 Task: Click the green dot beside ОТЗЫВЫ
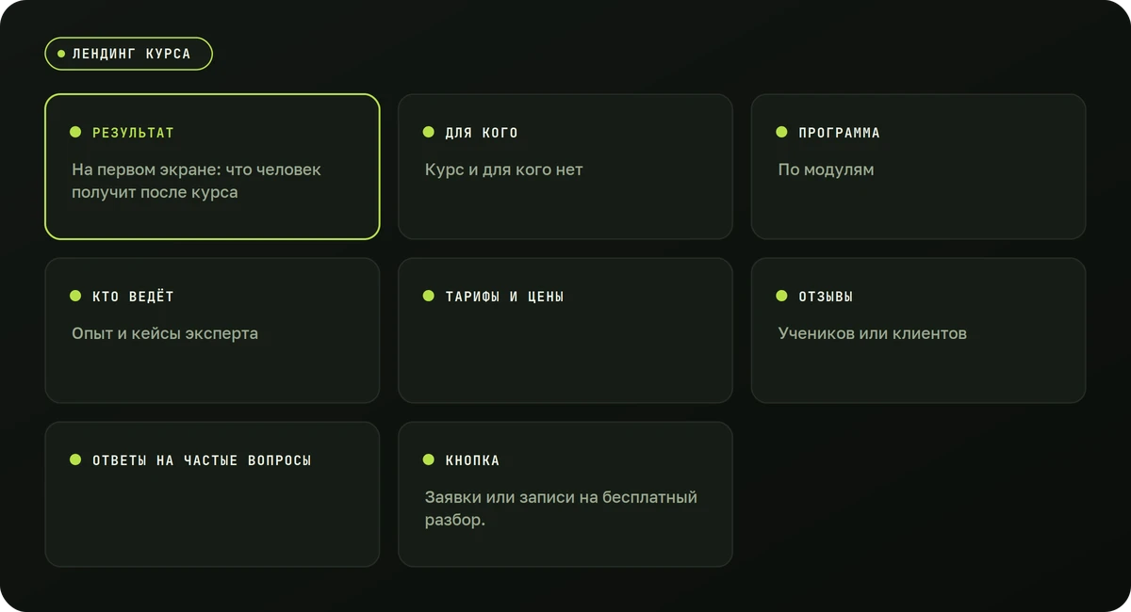tap(781, 296)
